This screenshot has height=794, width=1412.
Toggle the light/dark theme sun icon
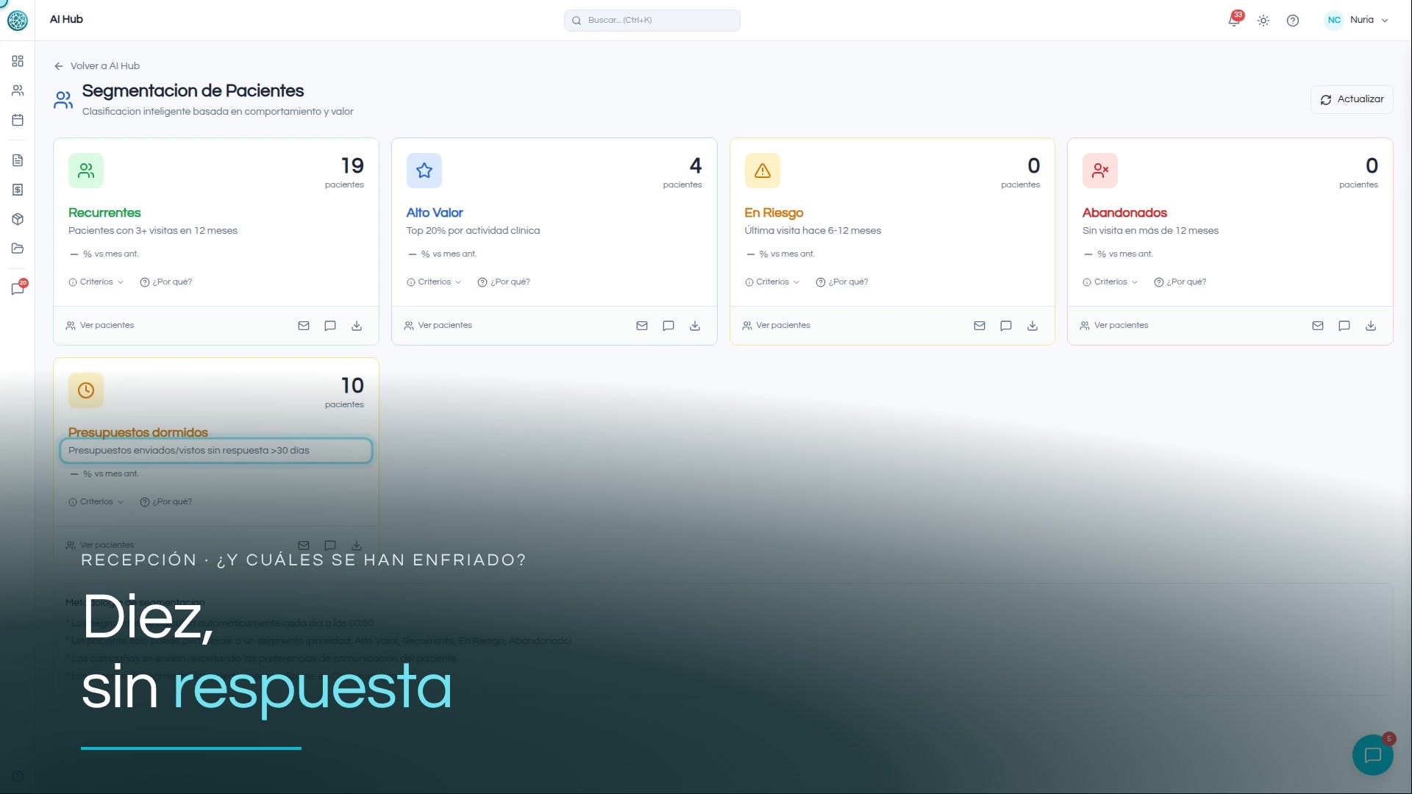coord(1263,21)
